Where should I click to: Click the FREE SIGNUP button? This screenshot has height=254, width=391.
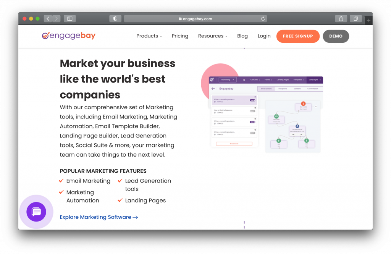[298, 36]
